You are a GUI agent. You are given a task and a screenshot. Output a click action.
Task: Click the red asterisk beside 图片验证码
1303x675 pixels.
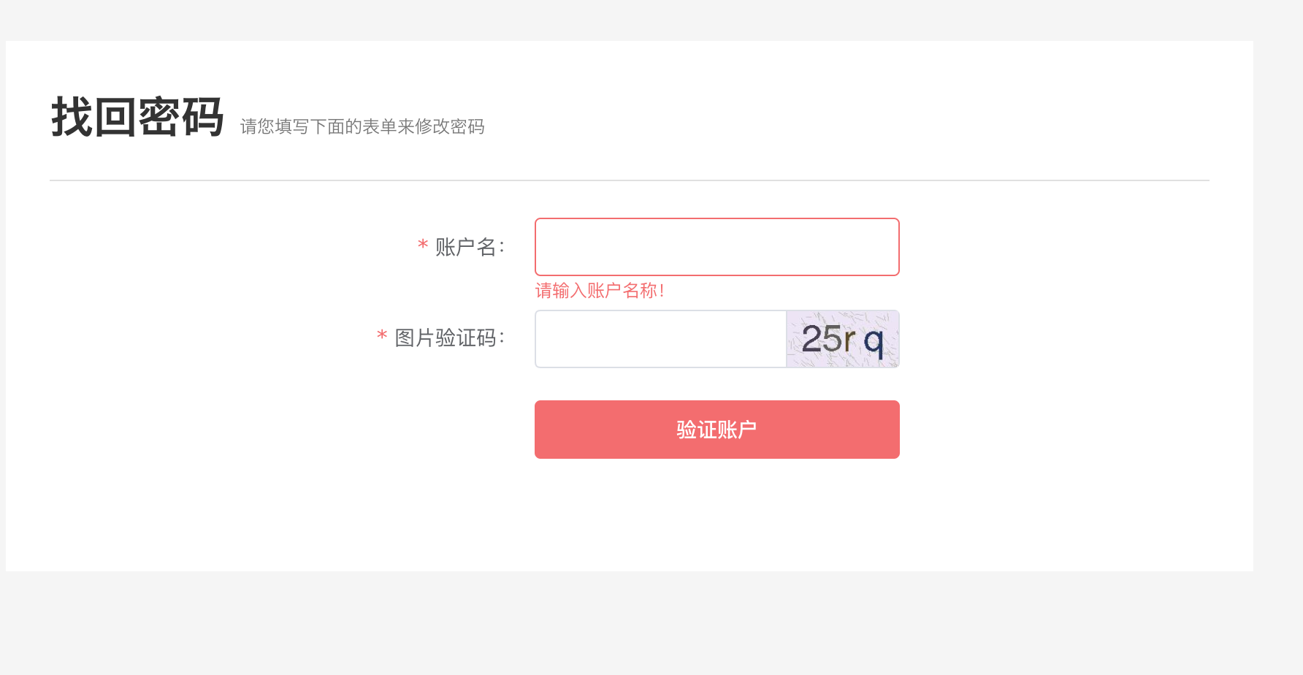click(x=382, y=336)
